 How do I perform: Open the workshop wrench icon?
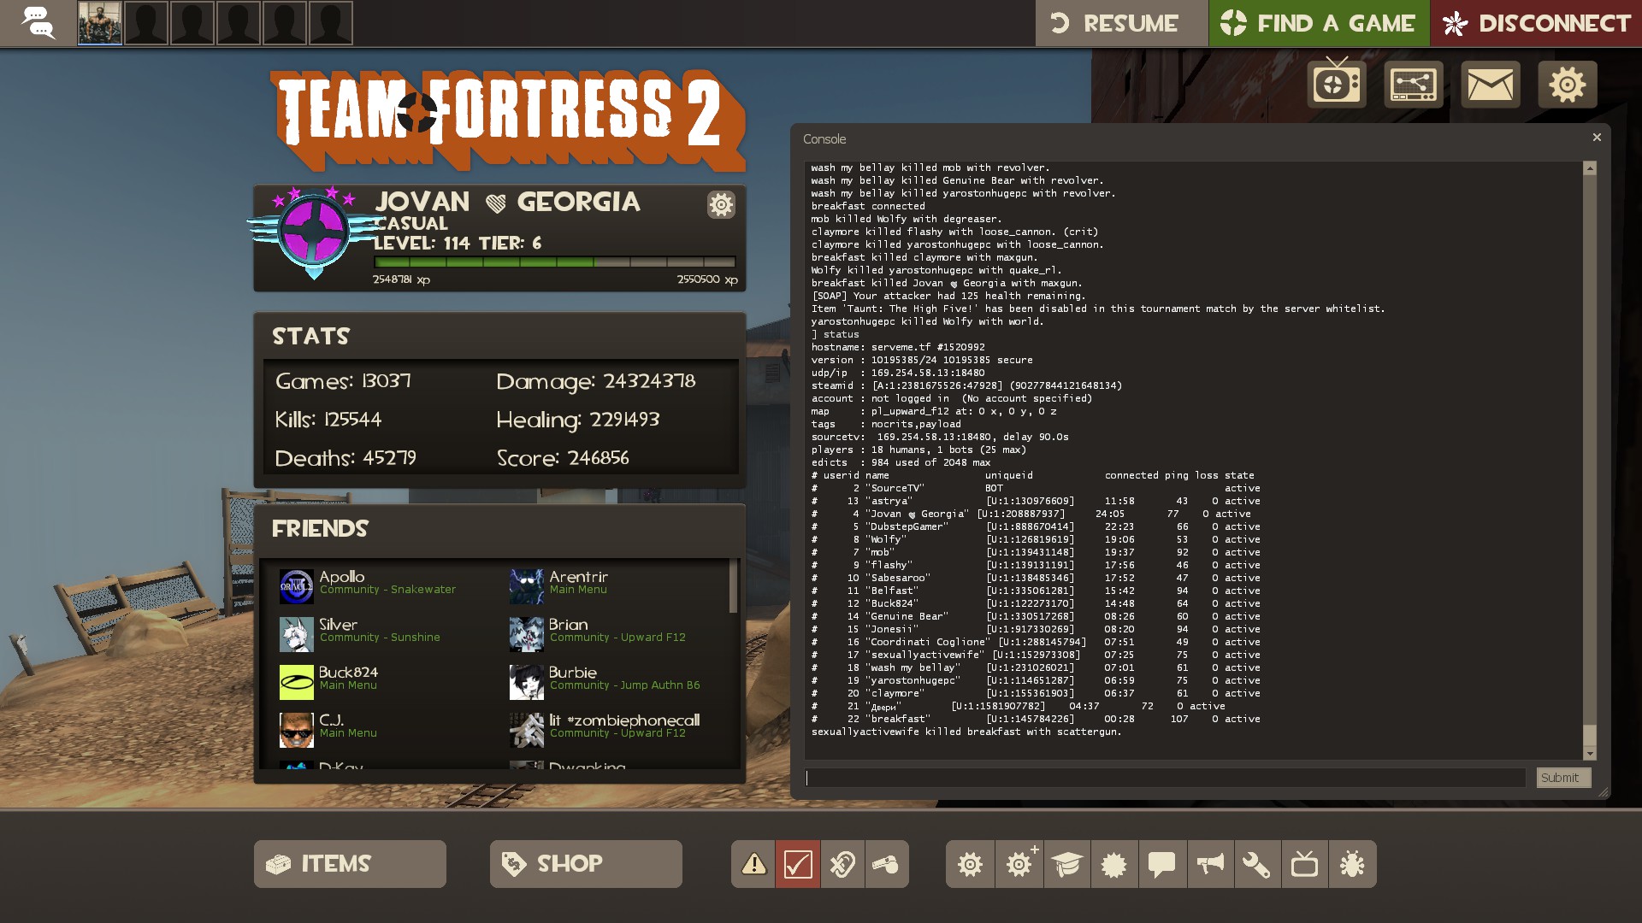pos(1256,864)
